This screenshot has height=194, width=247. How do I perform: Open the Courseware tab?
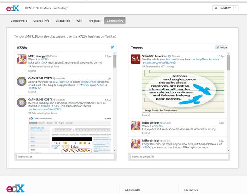click(x=19, y=21)
